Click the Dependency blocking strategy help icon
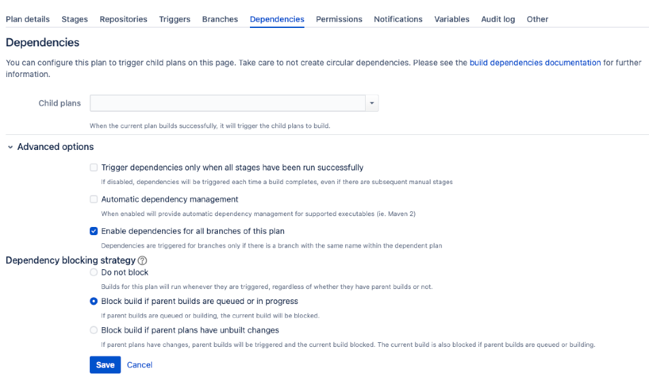The width and height of the screenshot is (649, 381). (x=142, y=260)
